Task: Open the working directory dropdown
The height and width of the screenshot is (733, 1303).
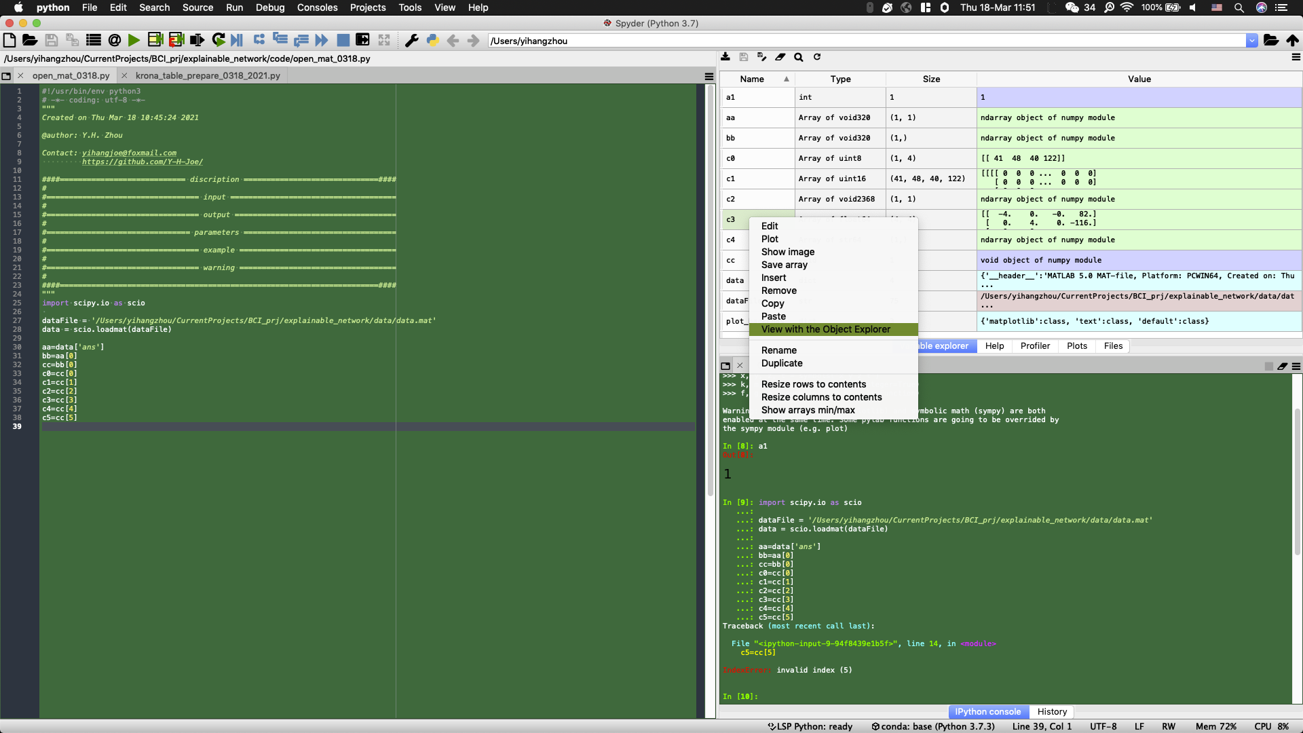Action: click(x=1252, y=40)
